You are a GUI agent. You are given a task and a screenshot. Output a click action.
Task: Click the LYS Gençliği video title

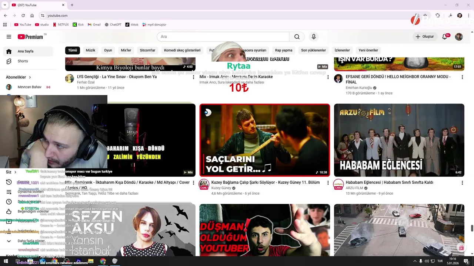[x=117, y=77]
